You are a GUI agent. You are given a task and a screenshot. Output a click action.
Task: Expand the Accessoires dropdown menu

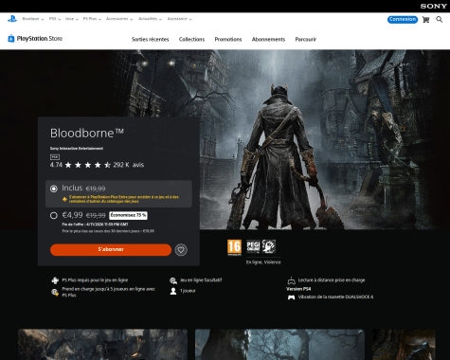click(x=119, y=19)
